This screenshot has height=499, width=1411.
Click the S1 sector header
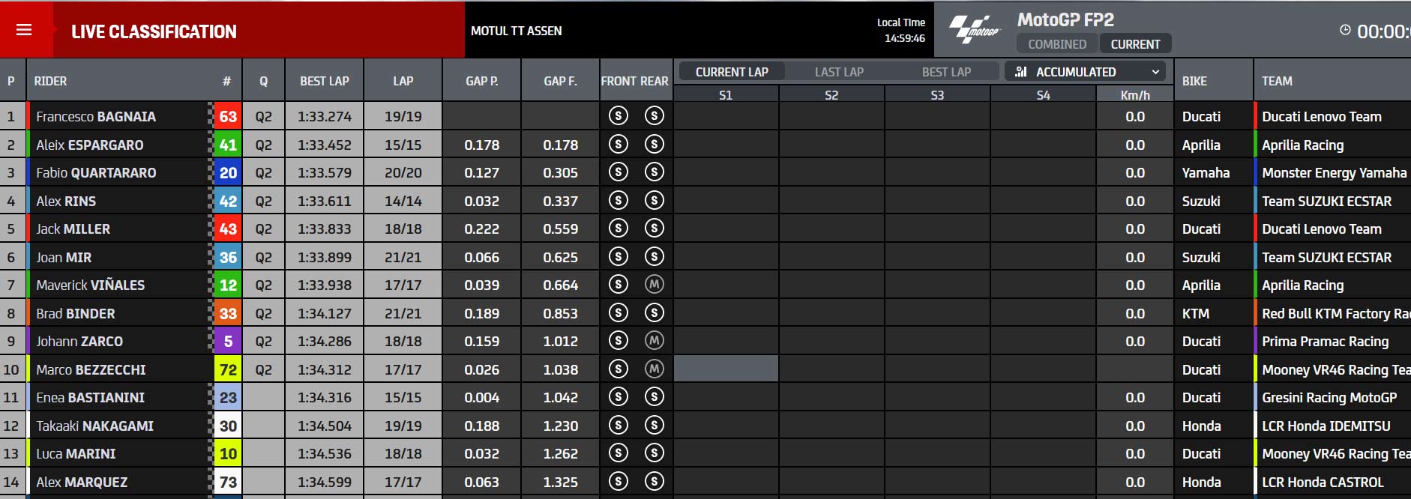click(726, 95)
